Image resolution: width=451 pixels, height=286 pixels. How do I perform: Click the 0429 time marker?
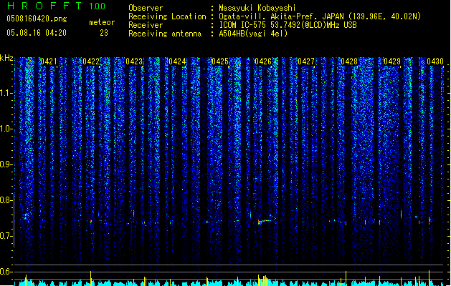(x=392, y=61)
